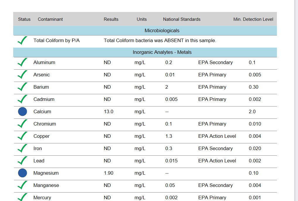Click Manganese's national standard 0.05

pos(170,185)
